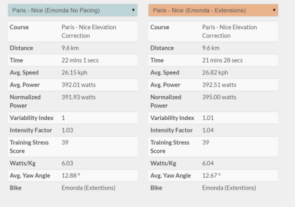Click the Course row label under No Pacing

coord(19,27)
